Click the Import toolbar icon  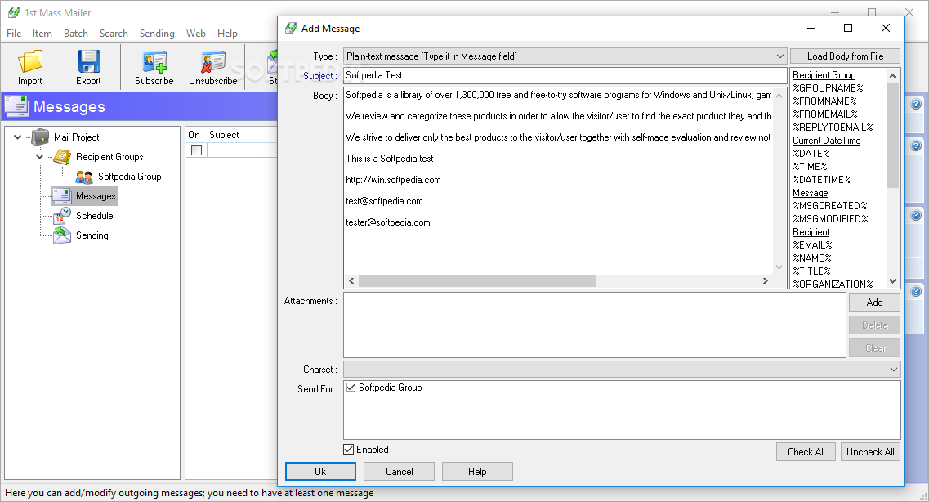30,61
